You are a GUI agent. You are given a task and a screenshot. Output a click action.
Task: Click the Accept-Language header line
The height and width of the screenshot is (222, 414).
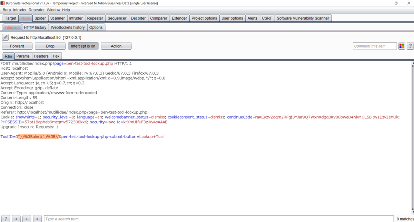pyautogui.click(x=42, y=83)
